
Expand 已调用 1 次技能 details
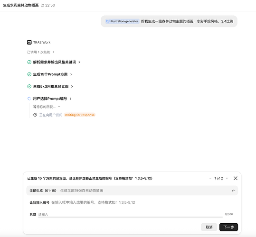(53, 52)
